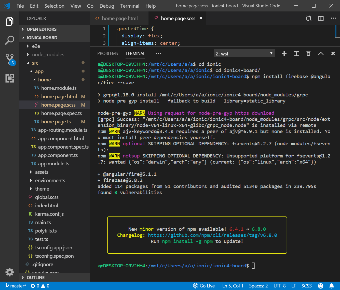Viewport: 340px width, 290px height.
Task: Click the Manage gear icon
Action: tap(10, 272)
